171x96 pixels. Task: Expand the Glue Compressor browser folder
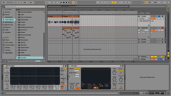coord(17,17)
